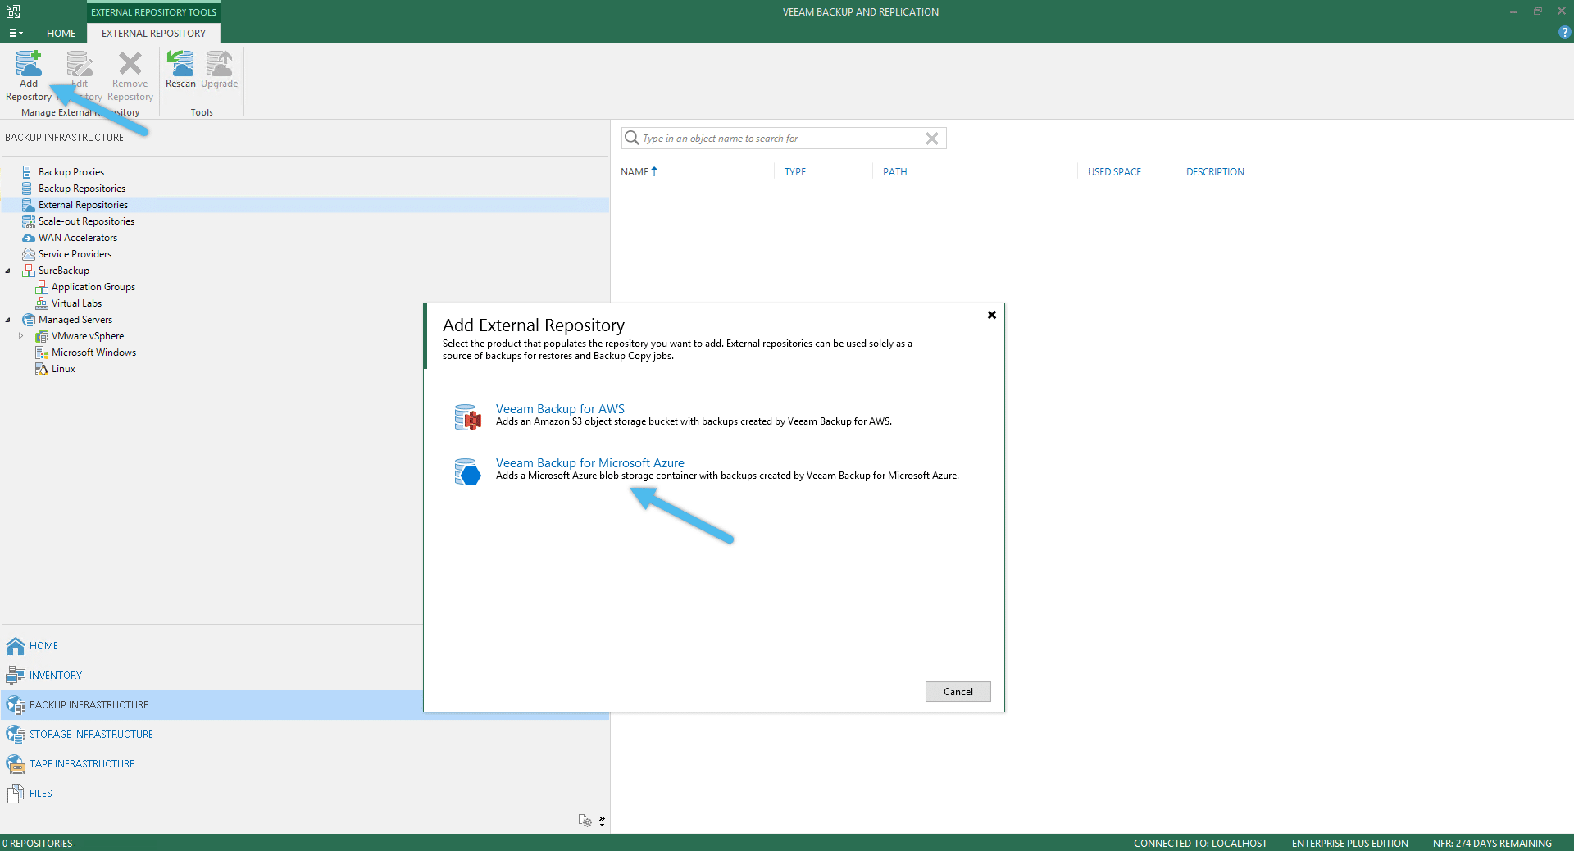
Task: Choose Veeam Backup for AWS link
Action: (x=560, y=409)
